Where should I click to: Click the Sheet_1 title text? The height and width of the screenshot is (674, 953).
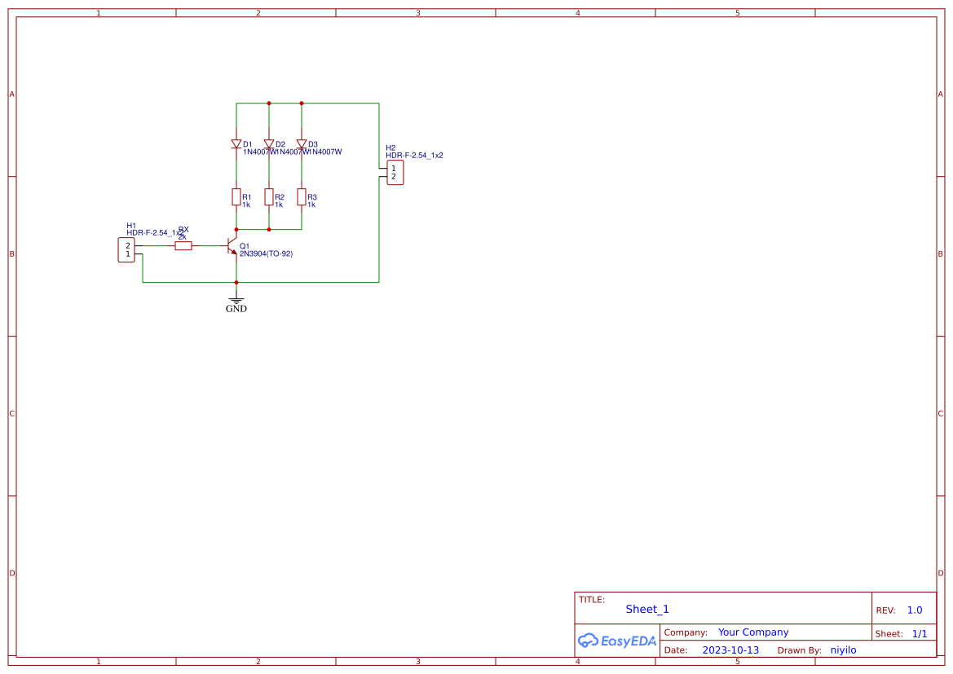[x=646, y=609]
